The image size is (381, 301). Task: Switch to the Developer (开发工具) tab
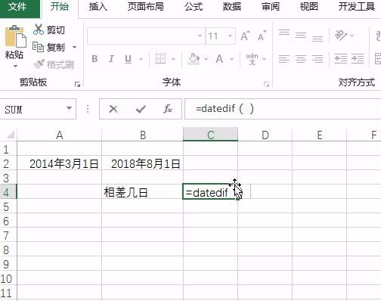pyautogui.click(x=356, y=7)
